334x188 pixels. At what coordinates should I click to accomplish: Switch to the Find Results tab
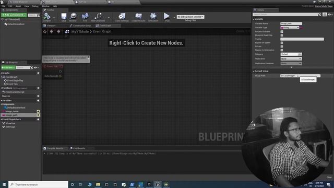click(x=78, y=148)
